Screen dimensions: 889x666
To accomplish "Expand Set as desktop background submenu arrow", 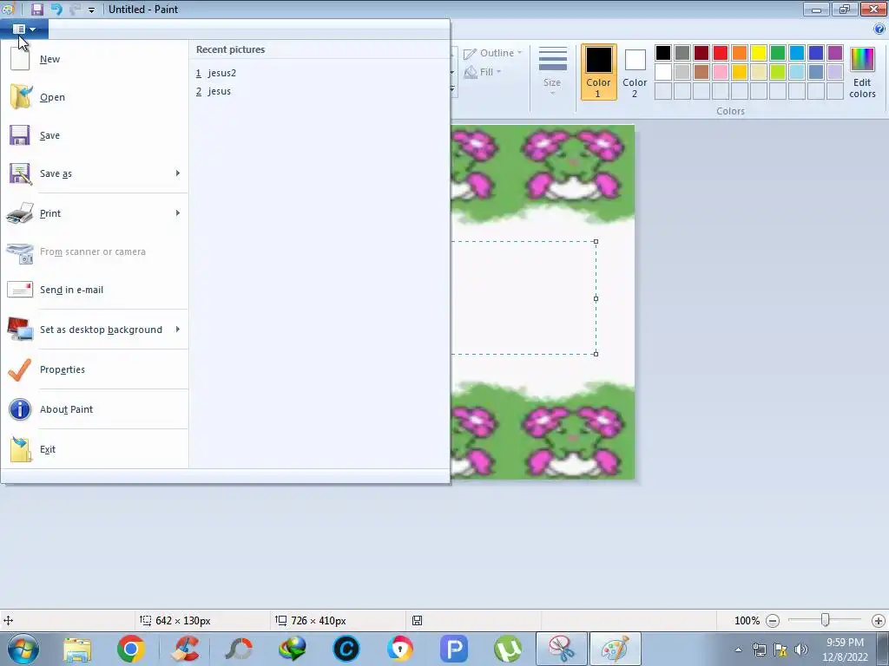I will coord(178,330).
